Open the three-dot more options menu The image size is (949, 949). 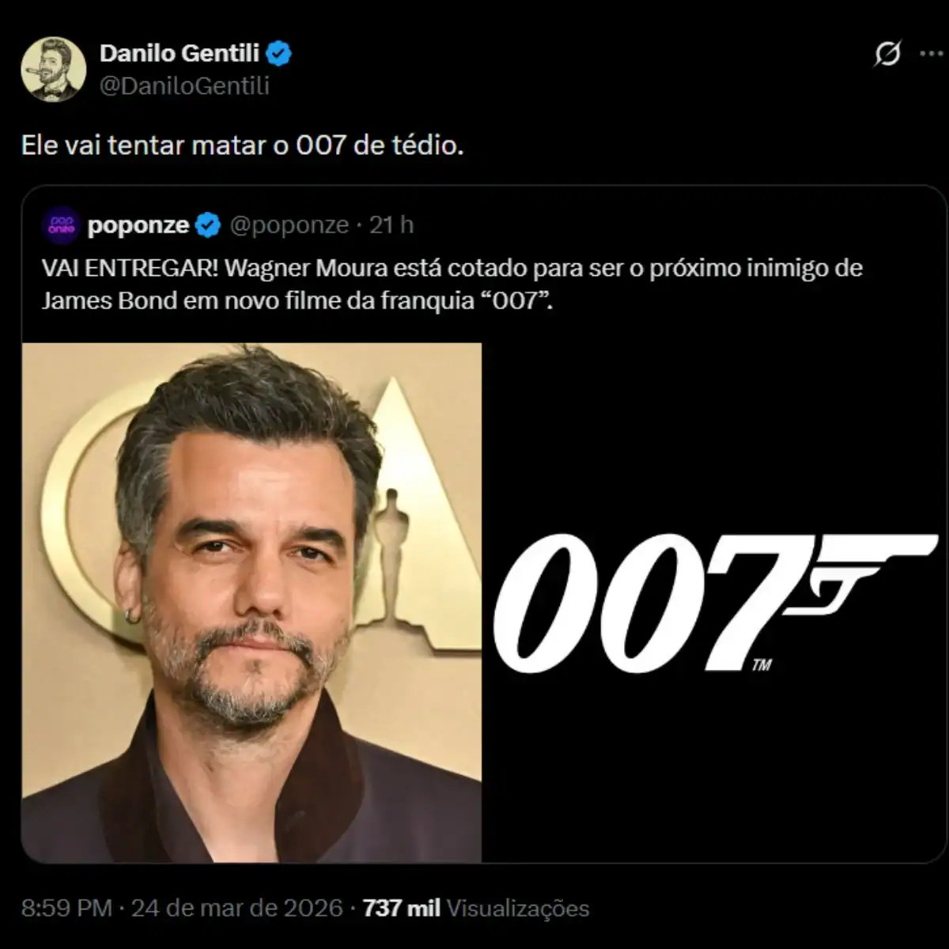tap(931, 54)
